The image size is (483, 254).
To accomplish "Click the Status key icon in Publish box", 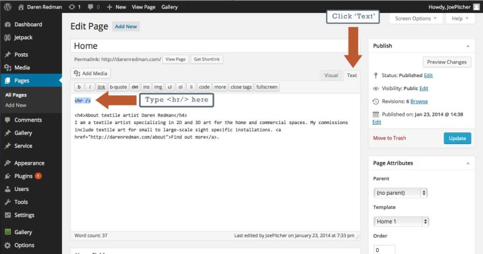I will tap(375, 75).
